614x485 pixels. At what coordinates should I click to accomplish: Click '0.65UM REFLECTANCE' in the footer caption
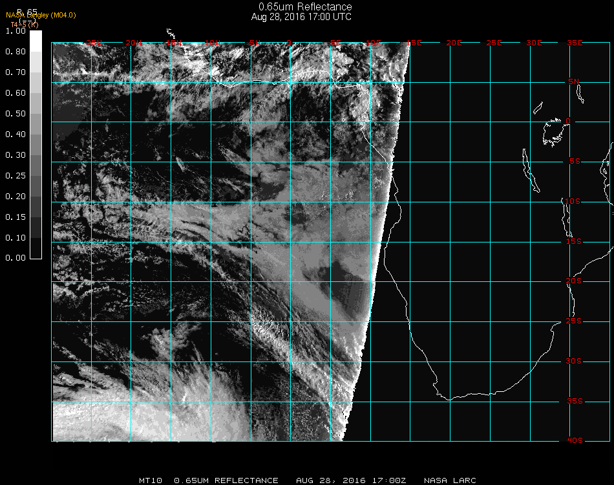pos(226,480)
